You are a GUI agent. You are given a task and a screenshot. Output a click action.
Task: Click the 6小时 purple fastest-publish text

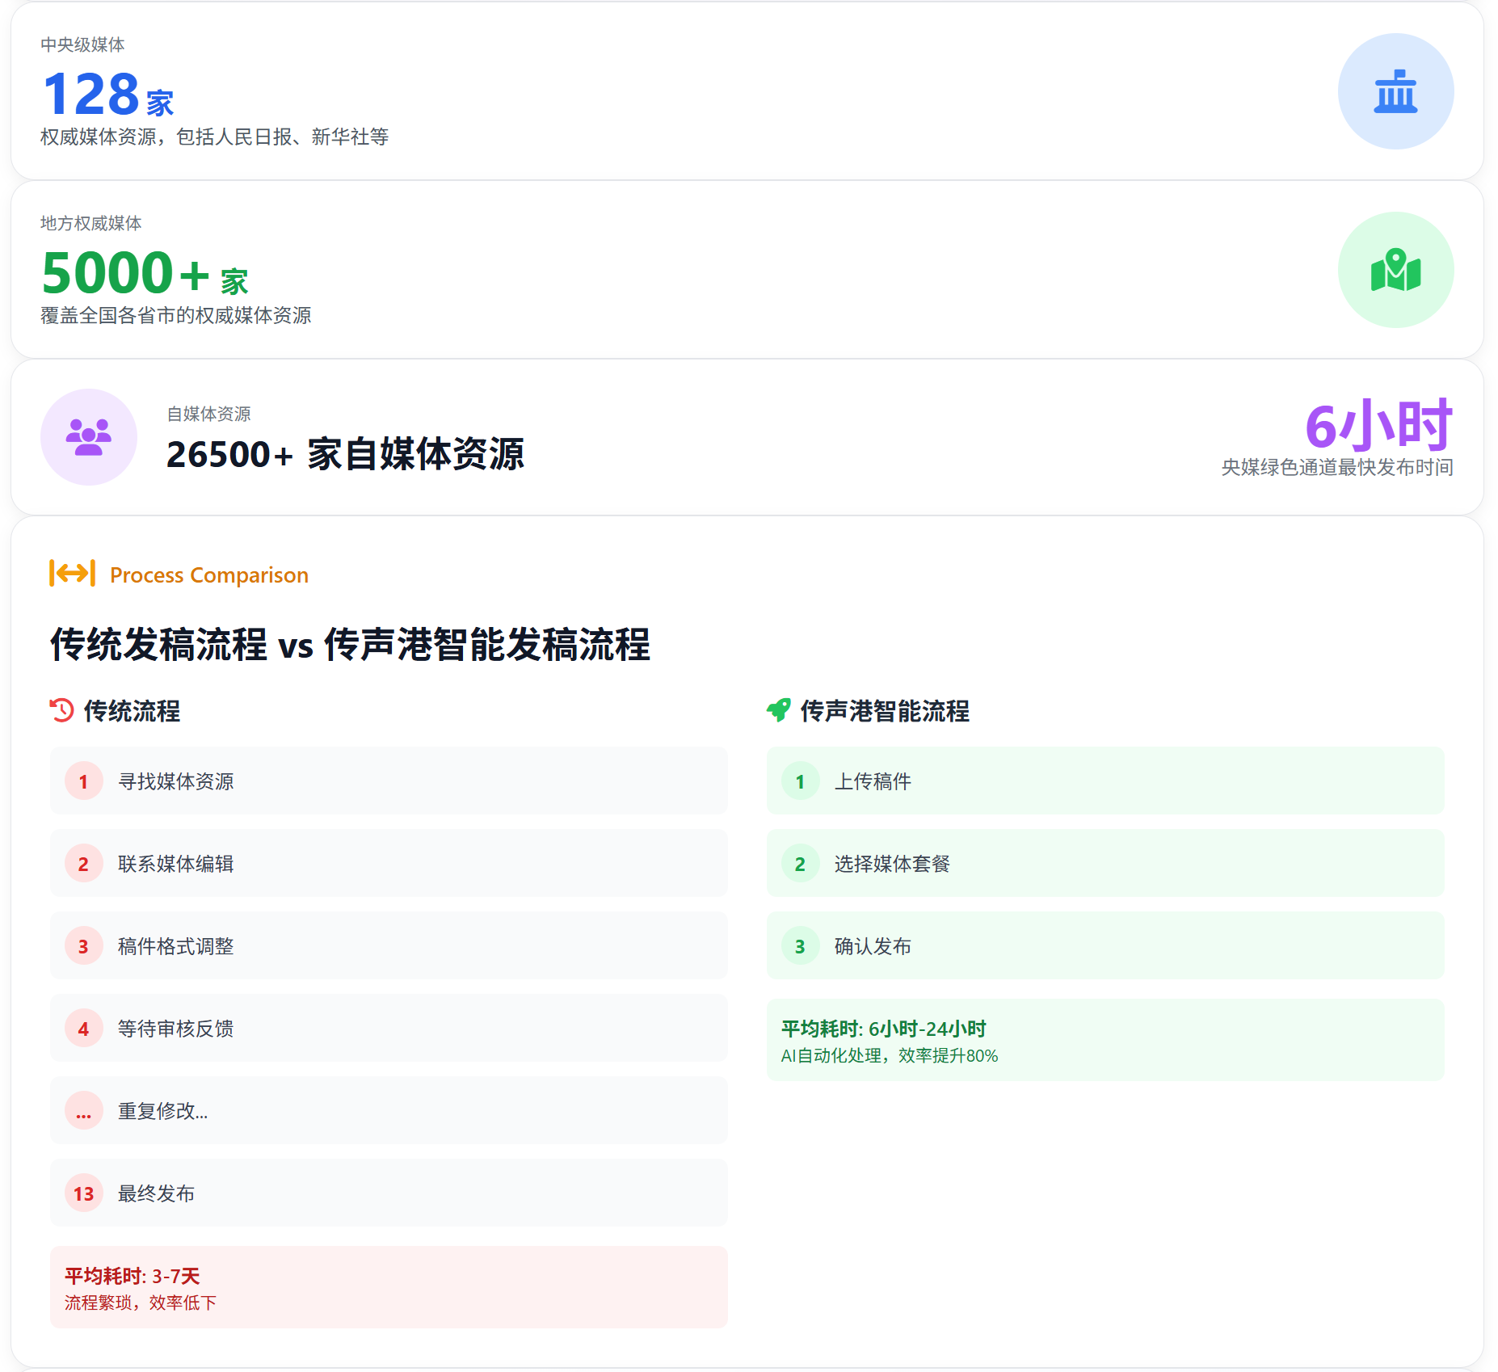[1378, 426]
